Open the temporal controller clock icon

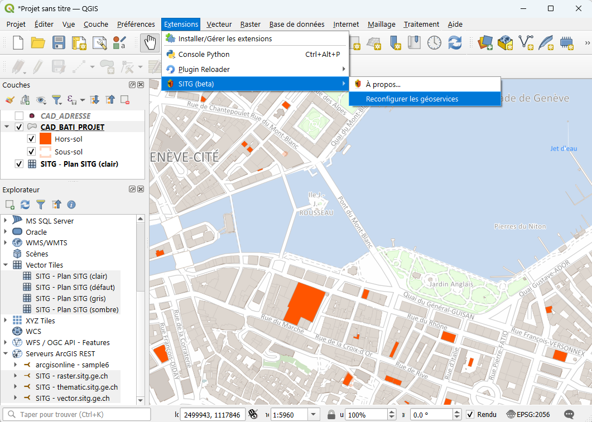coord(434,42)
